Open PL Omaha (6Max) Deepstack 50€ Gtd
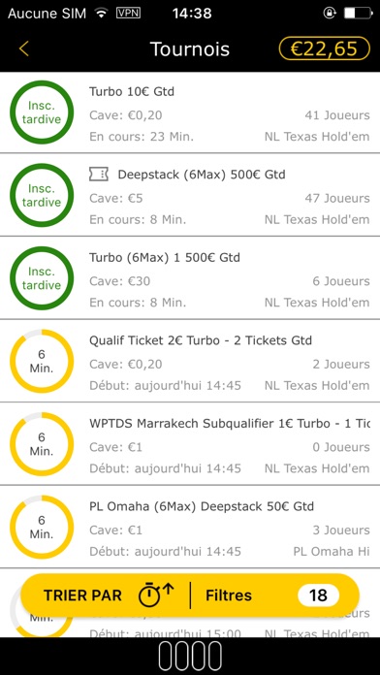Screen dimensions: 380x675 tap(190, 528)
